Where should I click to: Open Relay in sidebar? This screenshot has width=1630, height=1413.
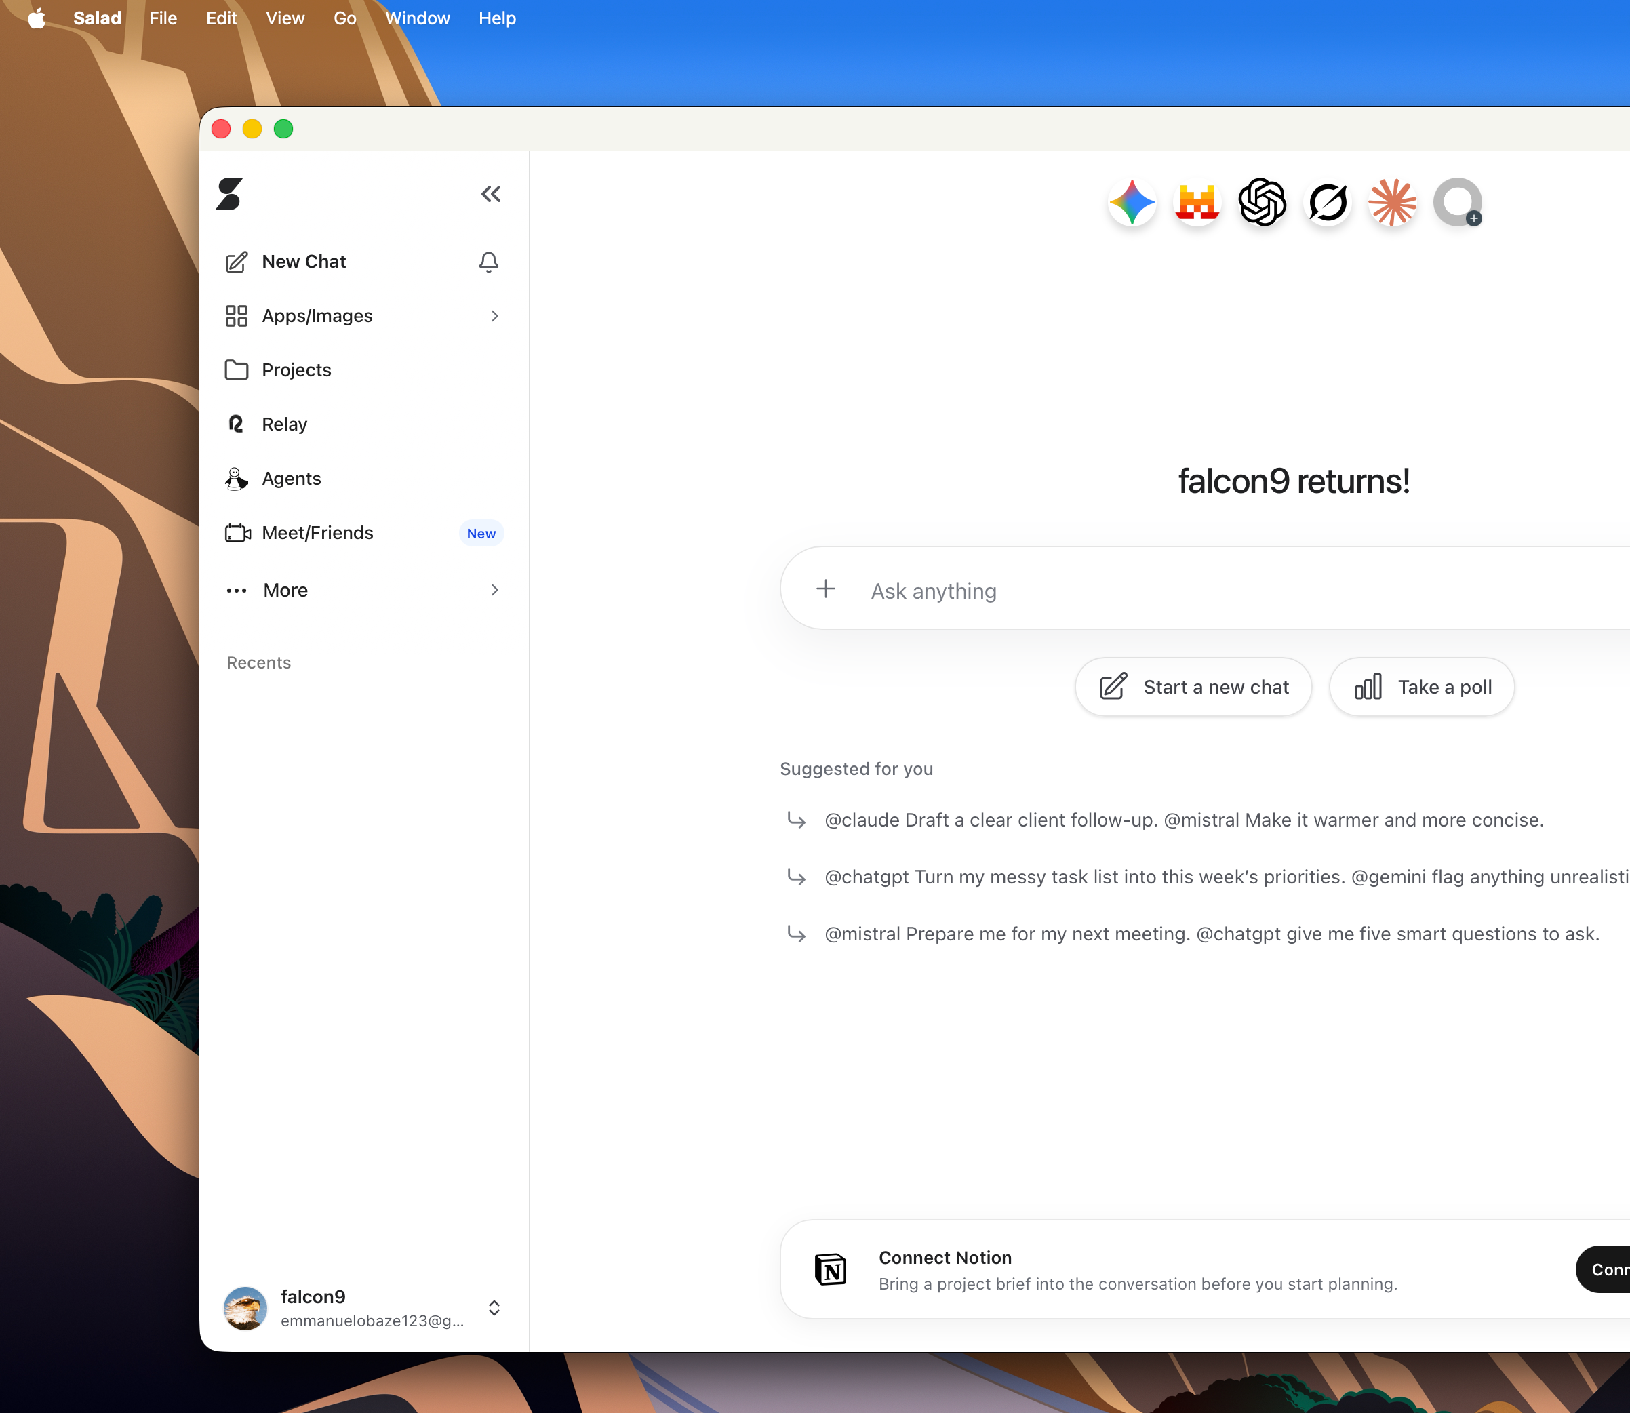click(x=266, y=424)
